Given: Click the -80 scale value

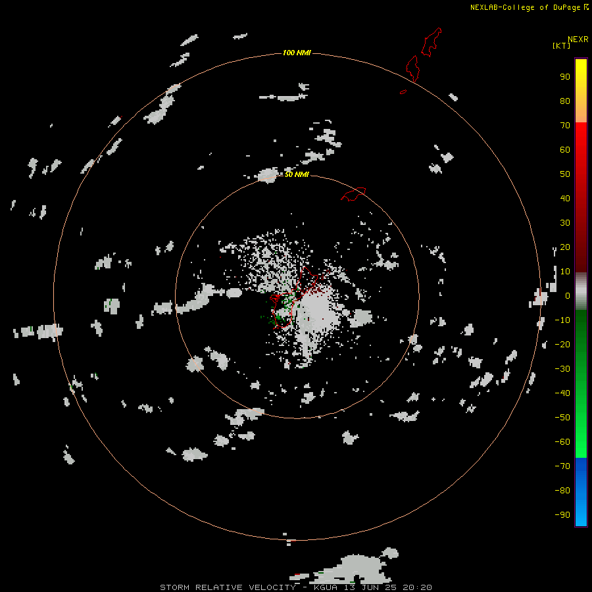Looking at the screenshot, I should pyautogui.click(x=562, y=491).
